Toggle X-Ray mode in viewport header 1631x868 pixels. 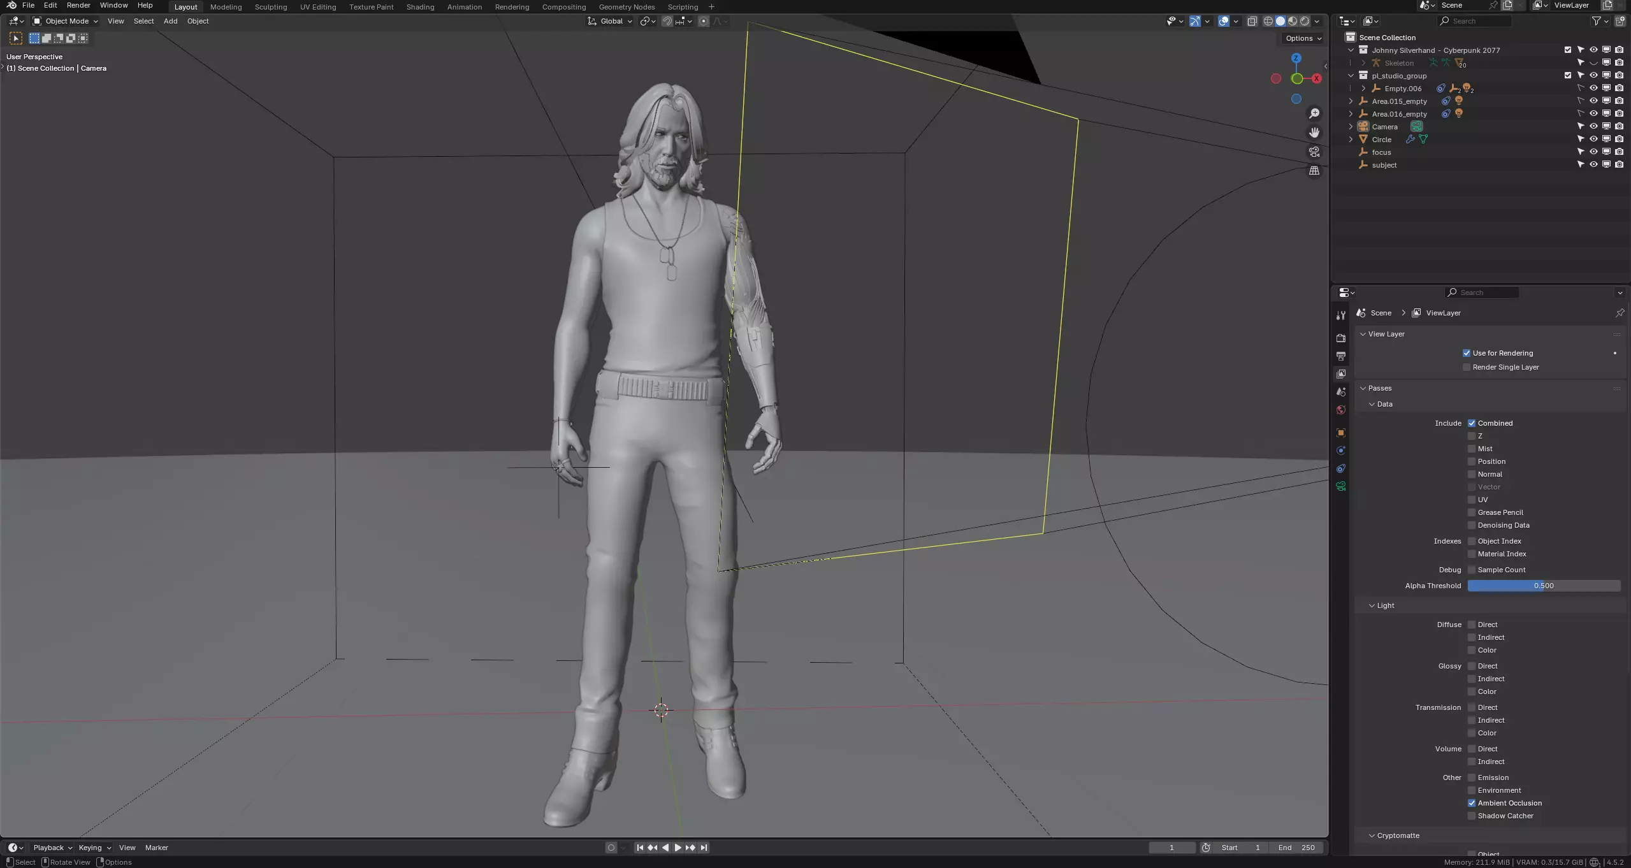pyautogui.click(x=1252, y=21)
